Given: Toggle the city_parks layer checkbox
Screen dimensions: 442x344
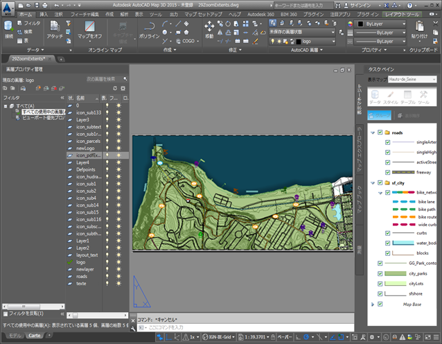Looking at the screenshot, I should coord(380,273).
